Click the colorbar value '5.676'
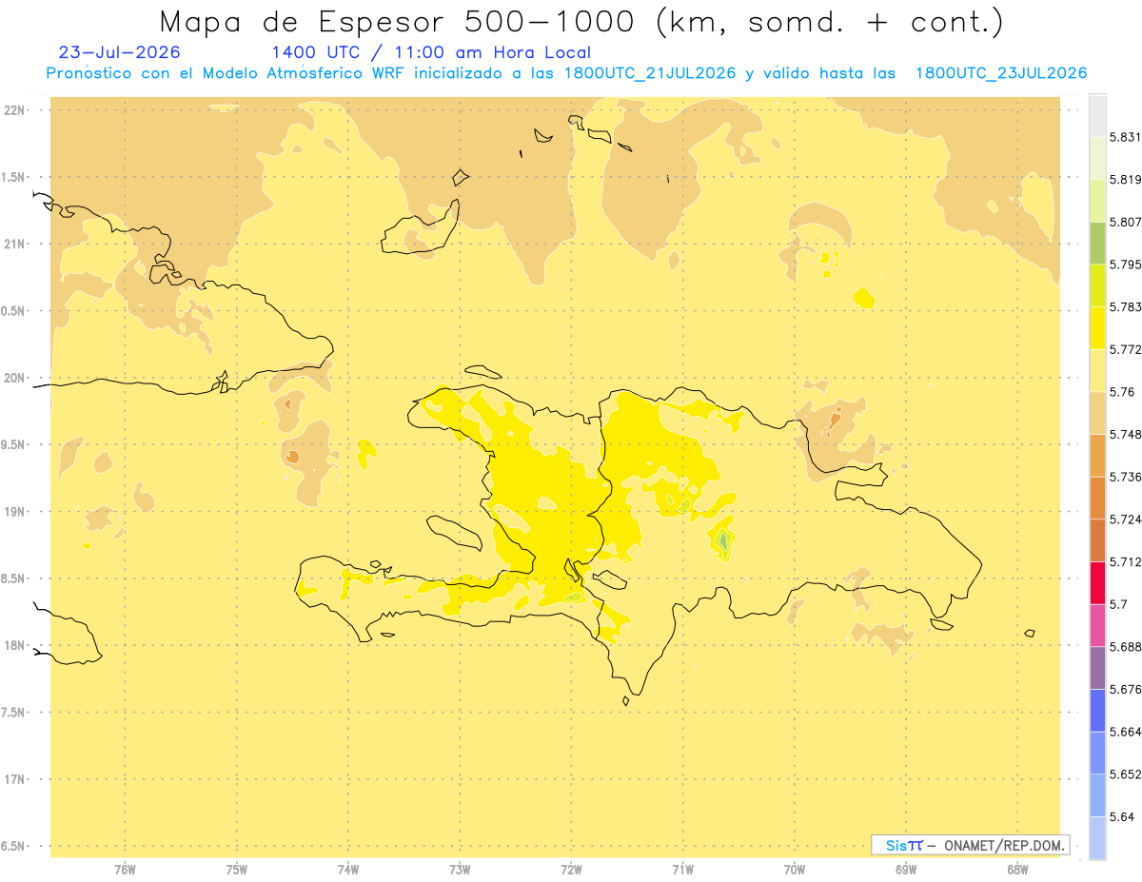The image size is (1142, 882). 1126,689
